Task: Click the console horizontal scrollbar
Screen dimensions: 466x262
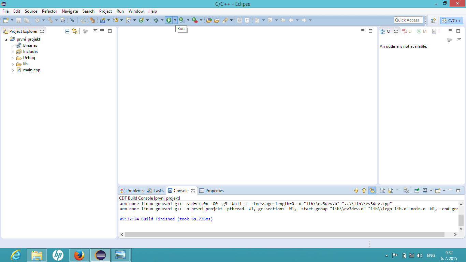Action: pos(285,235)
